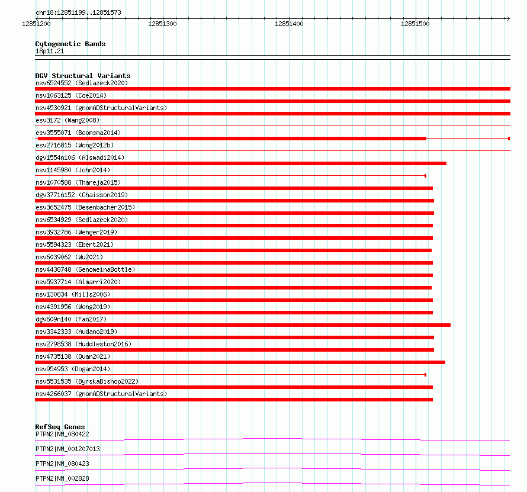527x492 pixels.
Task: Select the 12851500 ruler tick label
Action: 415,24
